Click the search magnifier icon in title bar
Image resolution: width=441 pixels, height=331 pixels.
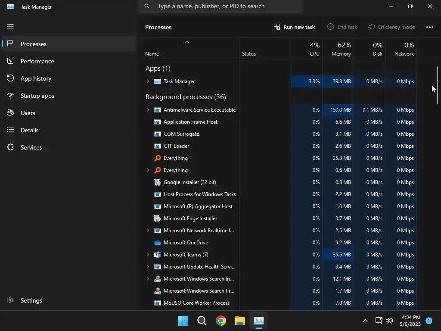(x=147, y=6)
